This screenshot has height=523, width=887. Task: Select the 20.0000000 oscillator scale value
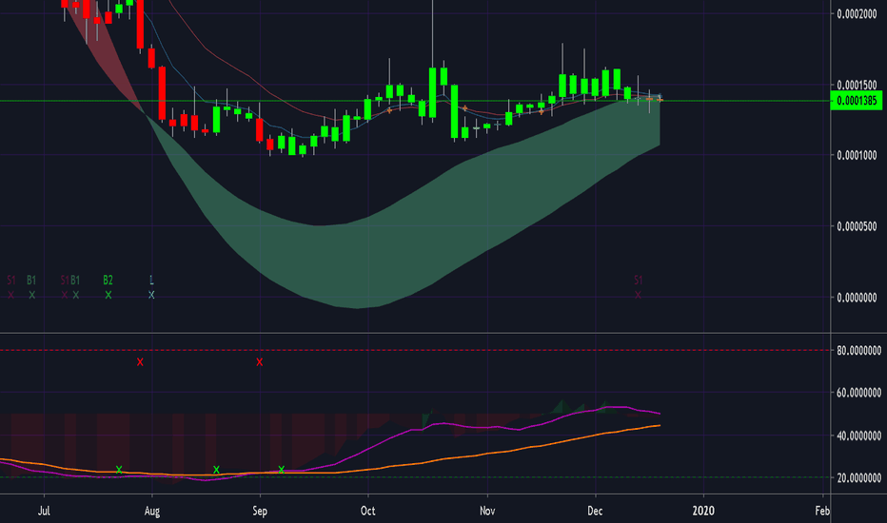pos(858,478)
